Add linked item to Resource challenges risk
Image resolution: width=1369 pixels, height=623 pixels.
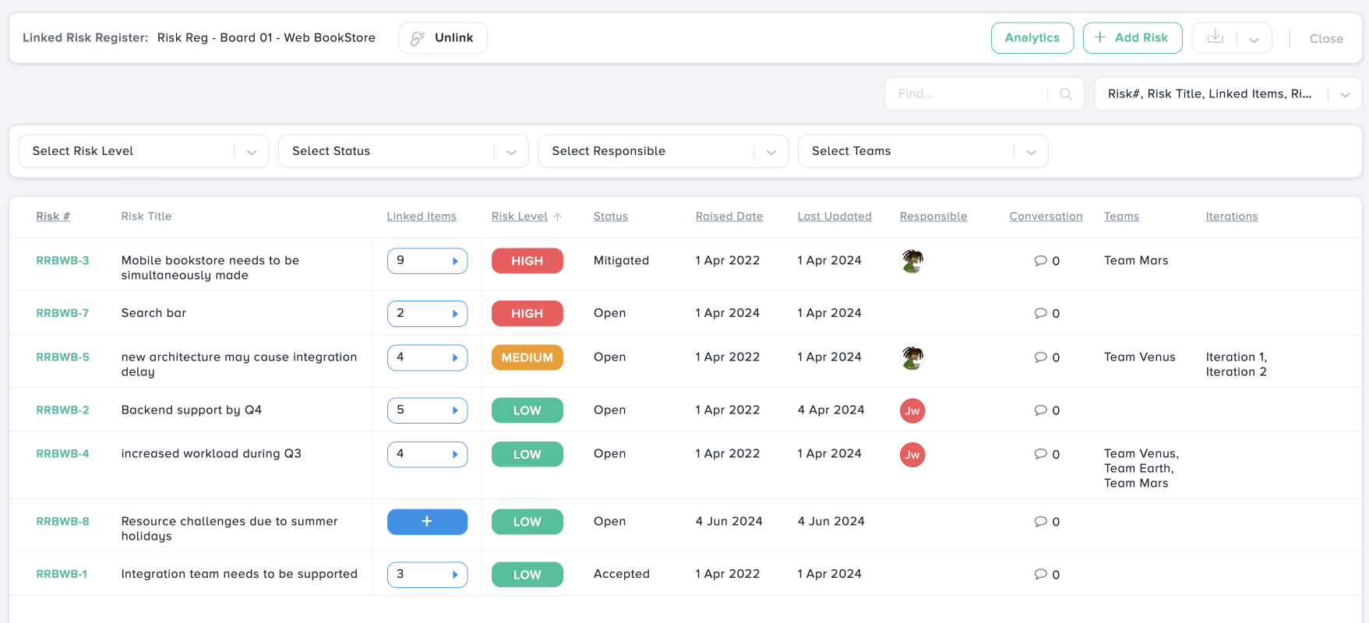427,522
